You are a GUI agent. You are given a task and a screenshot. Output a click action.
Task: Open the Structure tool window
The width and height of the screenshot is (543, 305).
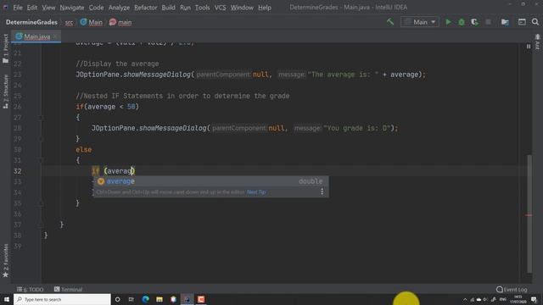5,91
